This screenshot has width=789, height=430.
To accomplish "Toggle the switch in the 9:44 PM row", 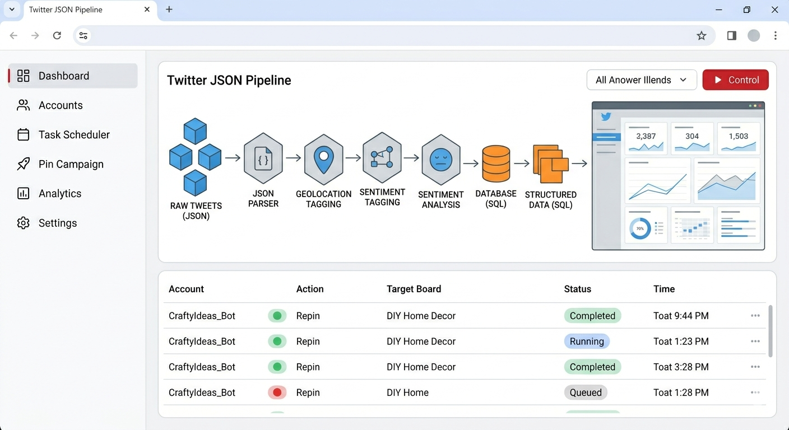I will pyautogui.click(x=277, y=316).
